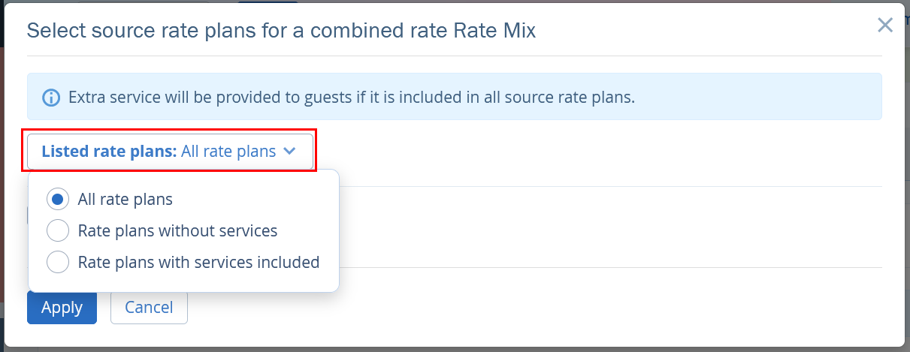The height and width of the screenshot is (352, 910).
Task: Choose Rate plans without services radio option
Action: coord(58,231)
